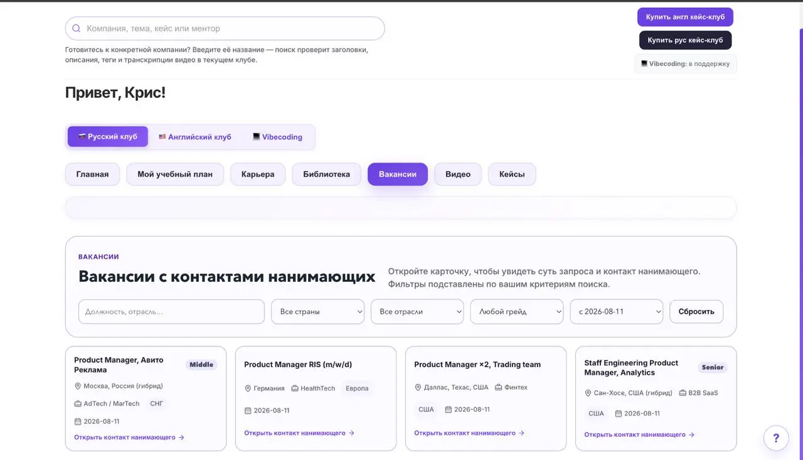Switch to Русский клуб tab
The width and height of the screenshot is (803, 460).
coord(108,137)
